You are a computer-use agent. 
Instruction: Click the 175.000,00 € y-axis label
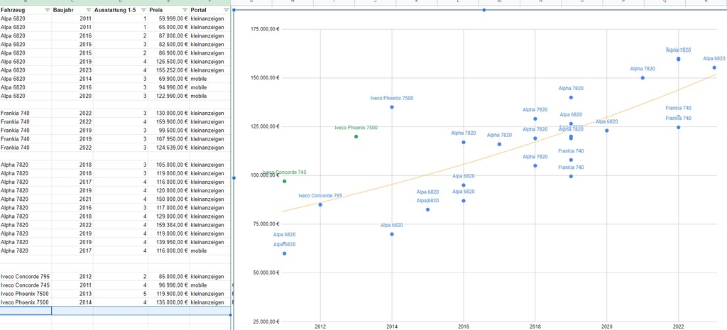pyautogui.click(x=266, y=29)
